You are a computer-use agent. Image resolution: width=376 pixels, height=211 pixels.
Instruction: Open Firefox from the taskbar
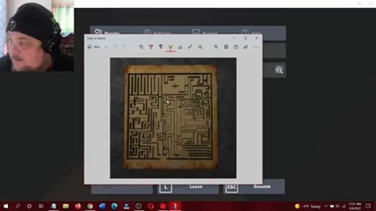coord(78,206)
